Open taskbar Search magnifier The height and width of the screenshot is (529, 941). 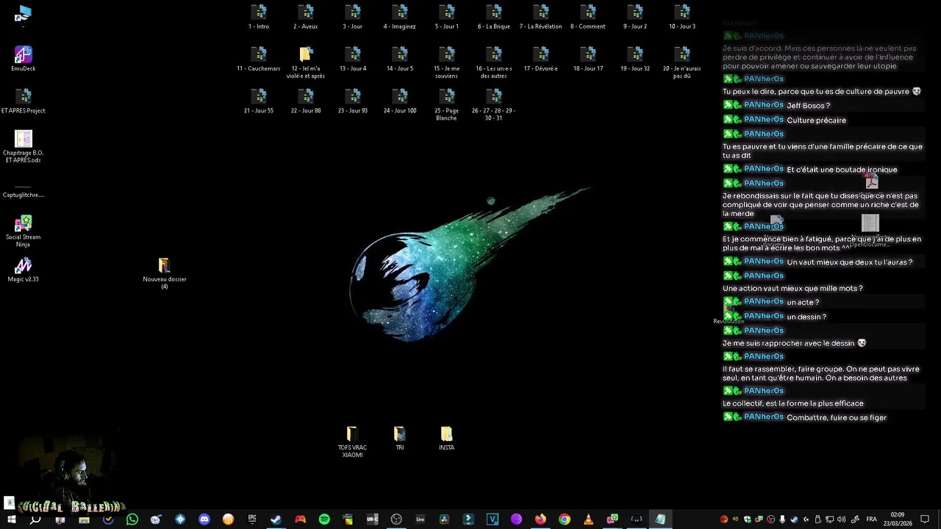35,519
